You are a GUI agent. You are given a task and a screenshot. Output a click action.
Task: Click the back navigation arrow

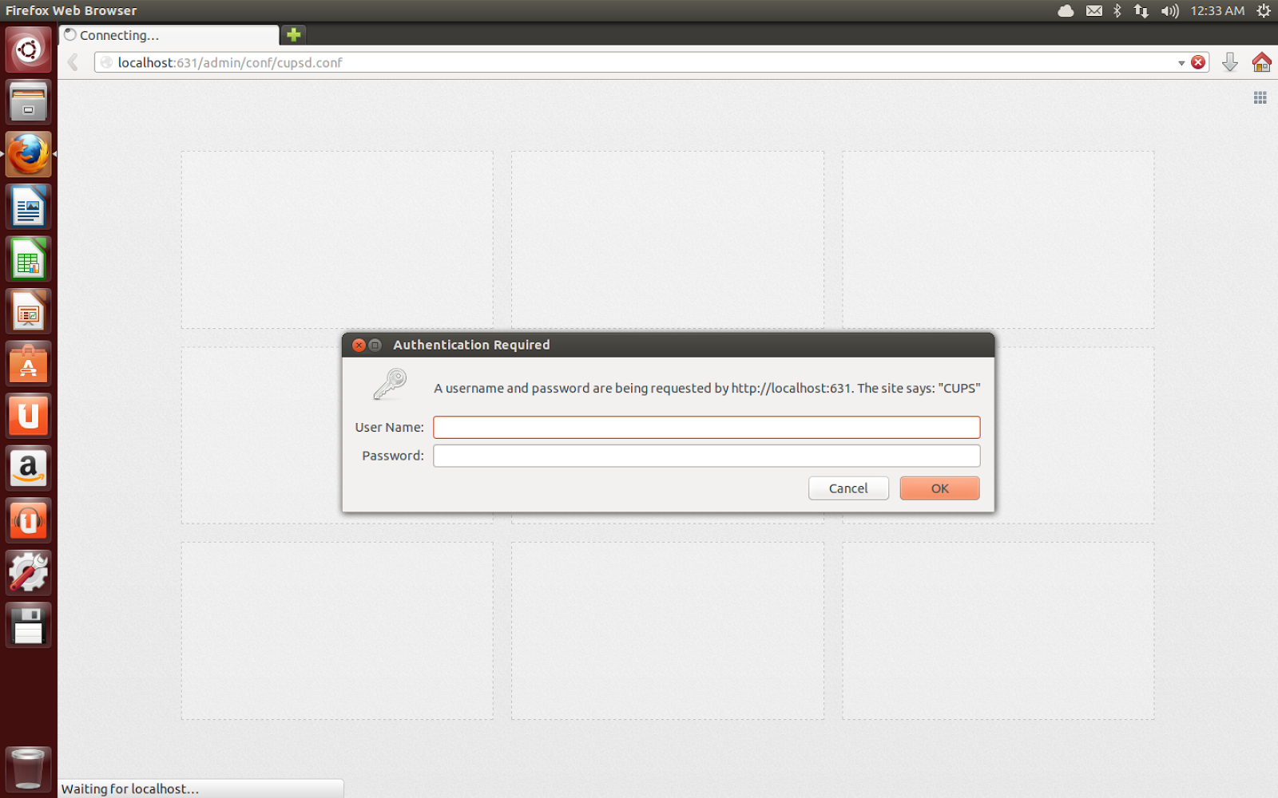click(73, 62)
